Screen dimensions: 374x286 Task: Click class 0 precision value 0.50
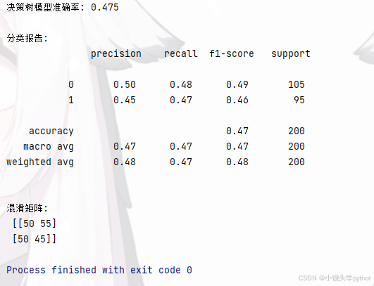[x=125, y=85]
